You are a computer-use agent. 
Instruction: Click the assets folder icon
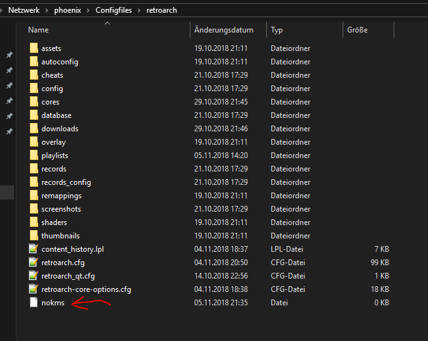[34, 48]
